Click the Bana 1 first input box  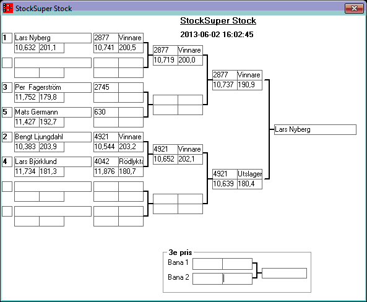[207, 264]
